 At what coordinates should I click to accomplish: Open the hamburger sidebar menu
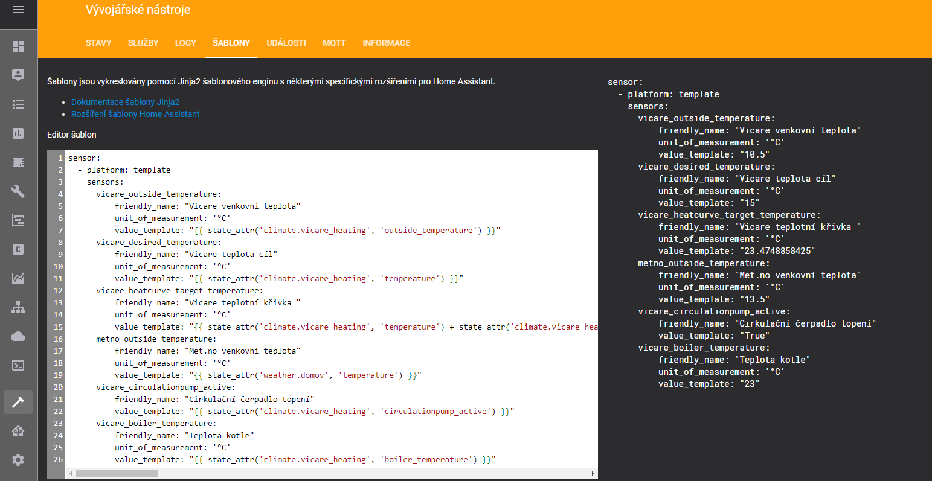coord(18,10)
